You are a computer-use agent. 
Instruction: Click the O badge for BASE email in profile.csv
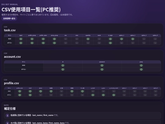pyautogui.click(x=30, y=91)
